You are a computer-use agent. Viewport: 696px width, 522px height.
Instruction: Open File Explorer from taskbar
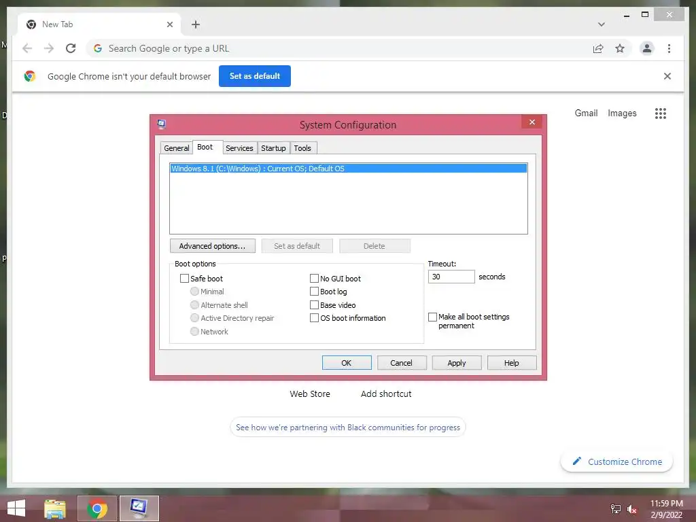tap(54, 508)
